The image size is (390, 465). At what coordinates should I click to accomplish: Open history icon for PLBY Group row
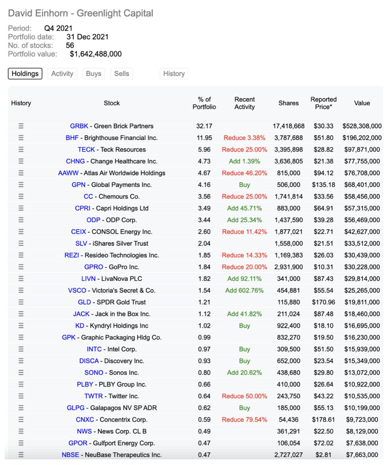point(21,384)
